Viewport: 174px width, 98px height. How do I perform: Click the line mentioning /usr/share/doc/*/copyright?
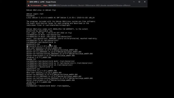(49, 25)
